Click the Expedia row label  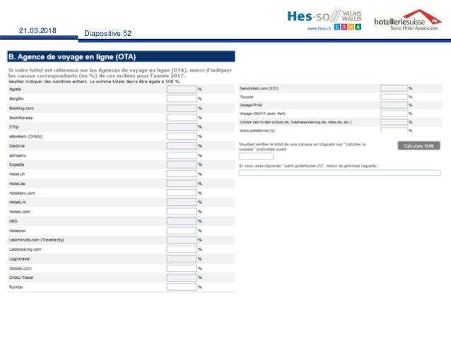(17, 164)
